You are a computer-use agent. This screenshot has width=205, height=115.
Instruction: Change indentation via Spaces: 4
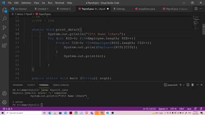click(163, 109)
